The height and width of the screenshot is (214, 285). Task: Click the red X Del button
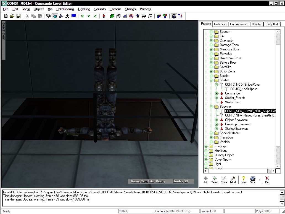point(267,180)
